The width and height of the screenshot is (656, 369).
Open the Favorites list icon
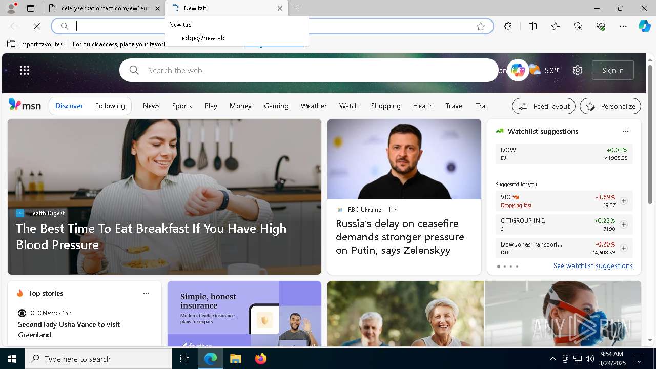pyautogui.click(x=556, y=26)
